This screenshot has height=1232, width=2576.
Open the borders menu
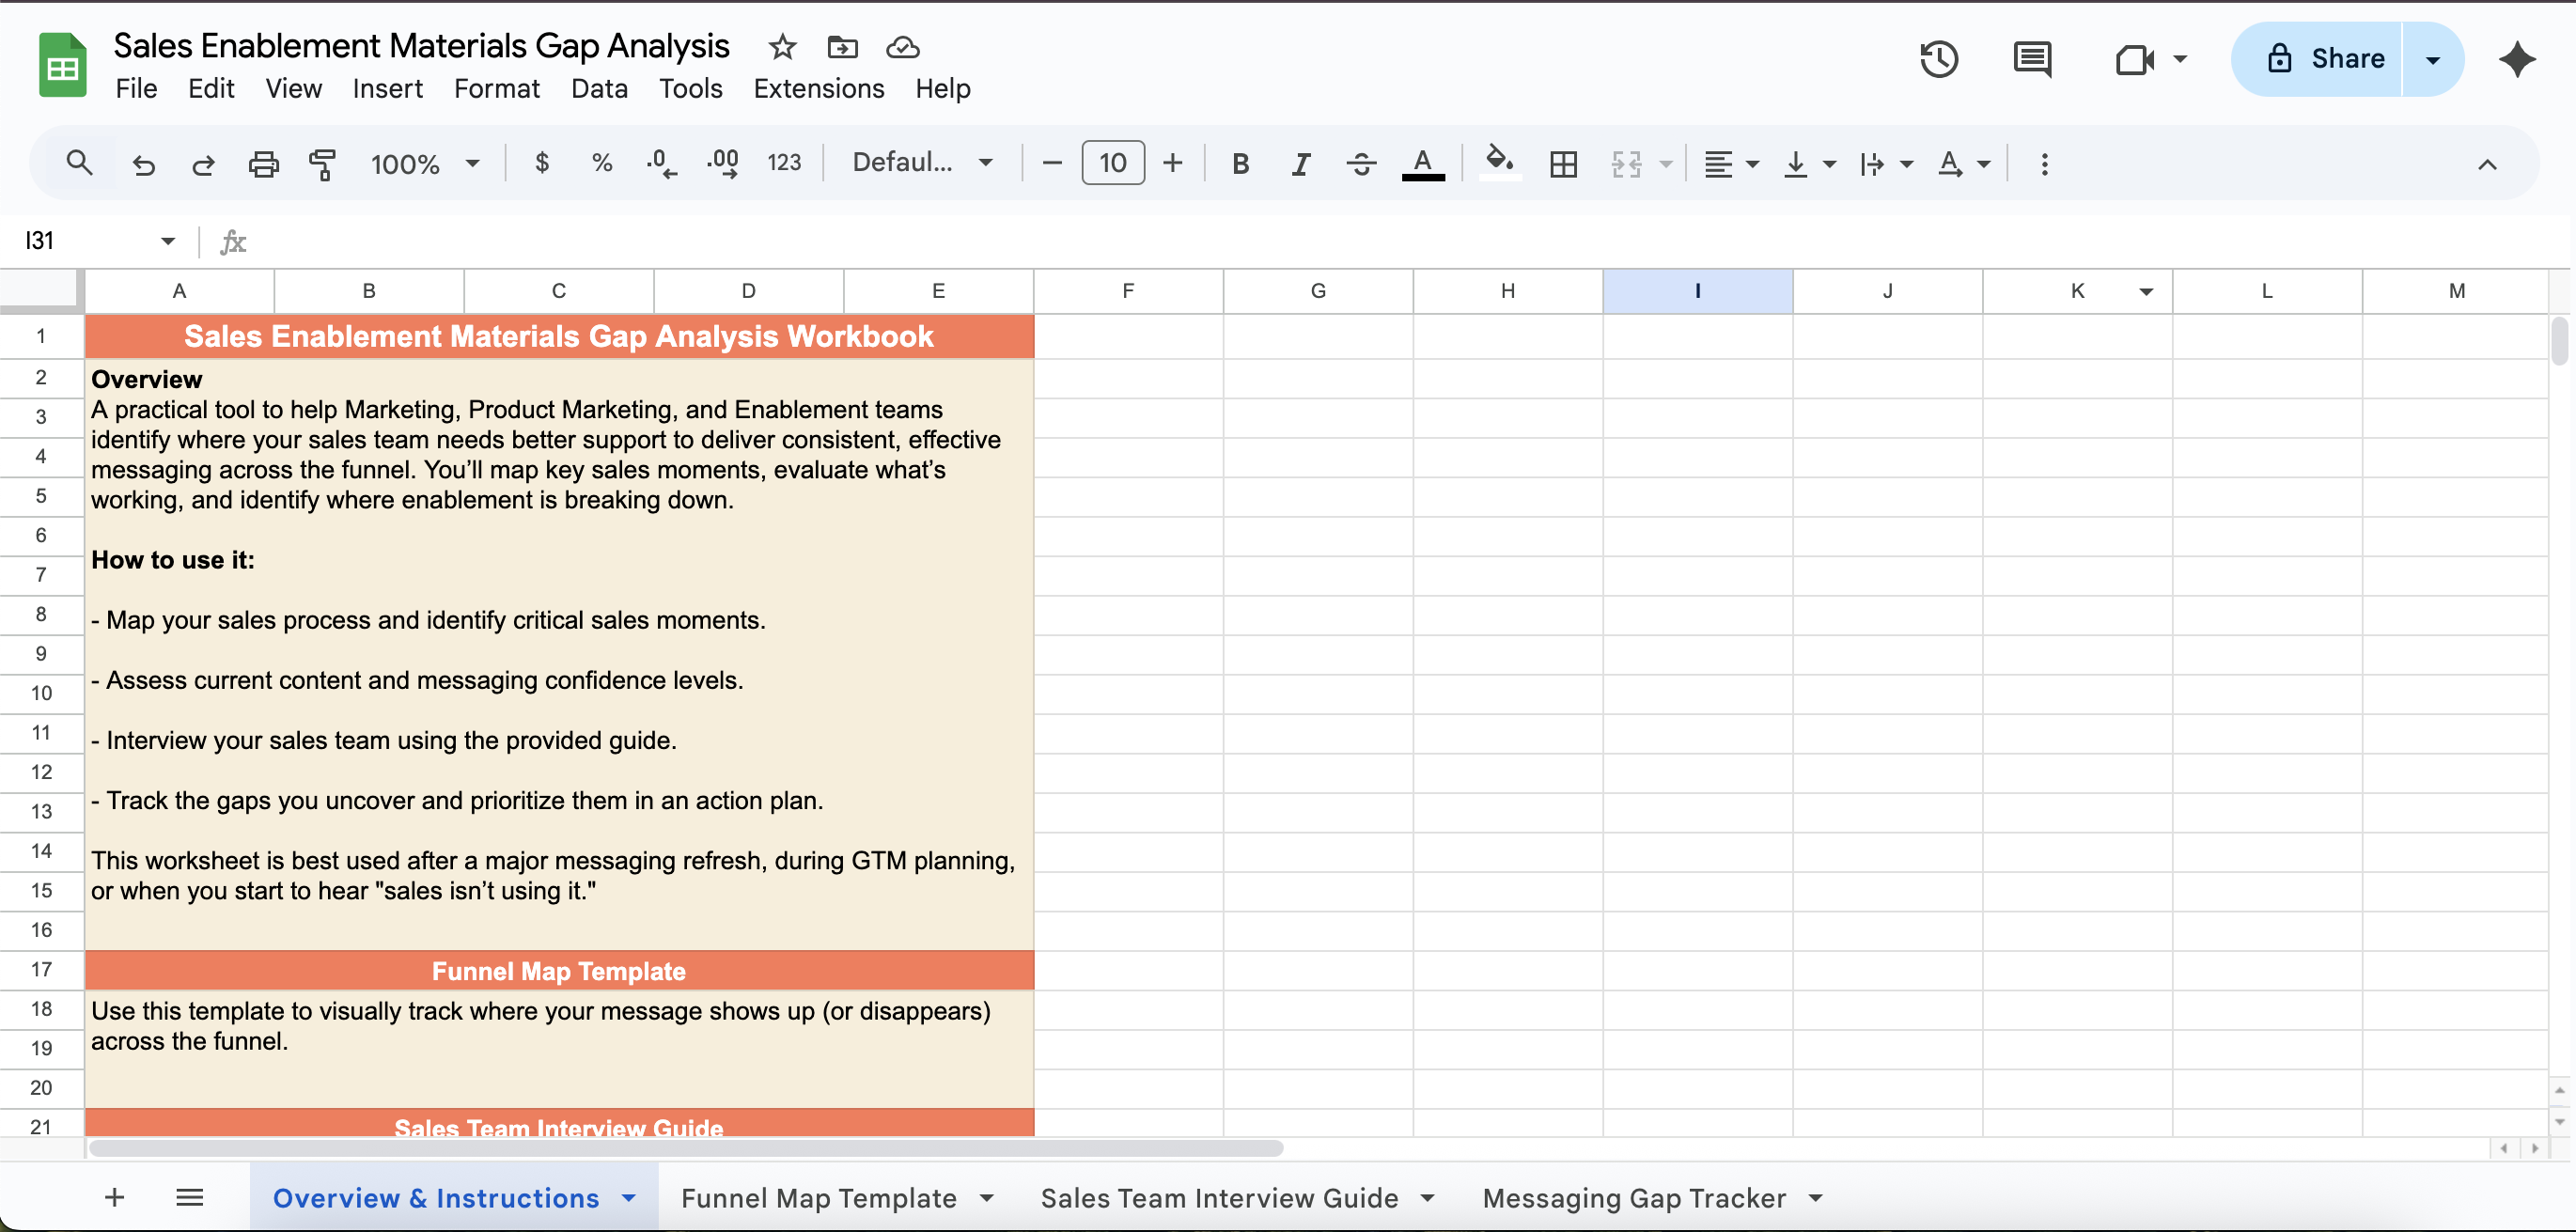click(1563, 163)
